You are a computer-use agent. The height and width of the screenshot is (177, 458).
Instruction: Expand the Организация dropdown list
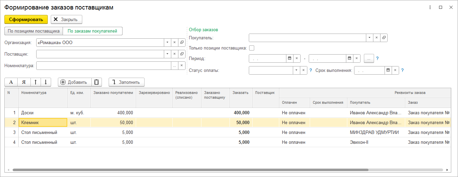(x=167, y=43)
